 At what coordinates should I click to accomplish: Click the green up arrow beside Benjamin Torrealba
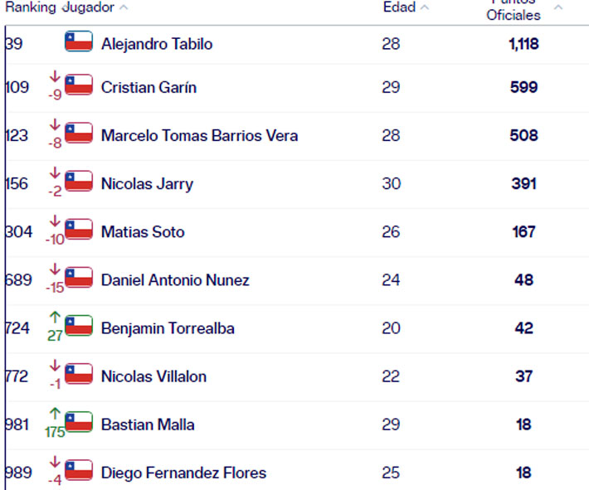point(56,317)
